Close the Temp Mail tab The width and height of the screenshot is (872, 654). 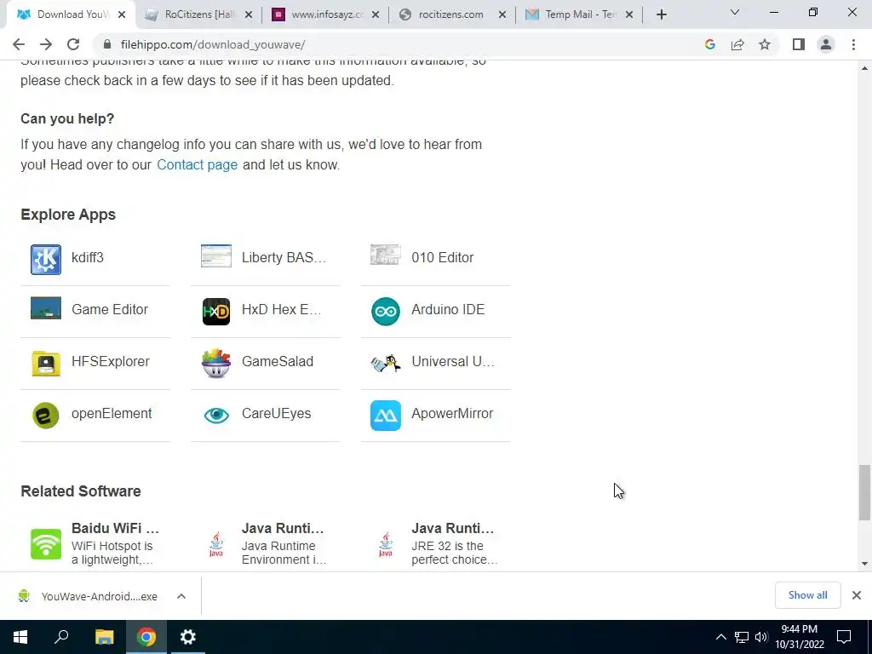pos(629,15)
